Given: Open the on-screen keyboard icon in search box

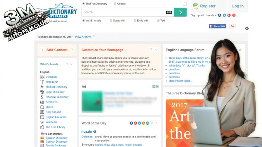Looking at the screenshot, I should point(169,12).
